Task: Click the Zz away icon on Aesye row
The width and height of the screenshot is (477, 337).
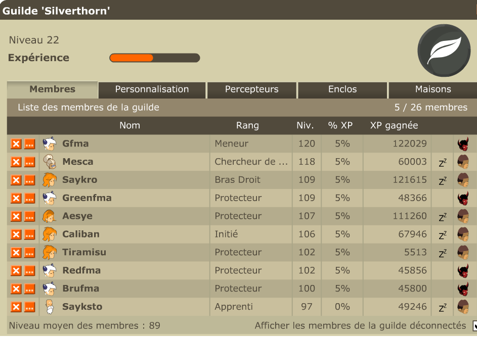Action: tap(443, 217)
